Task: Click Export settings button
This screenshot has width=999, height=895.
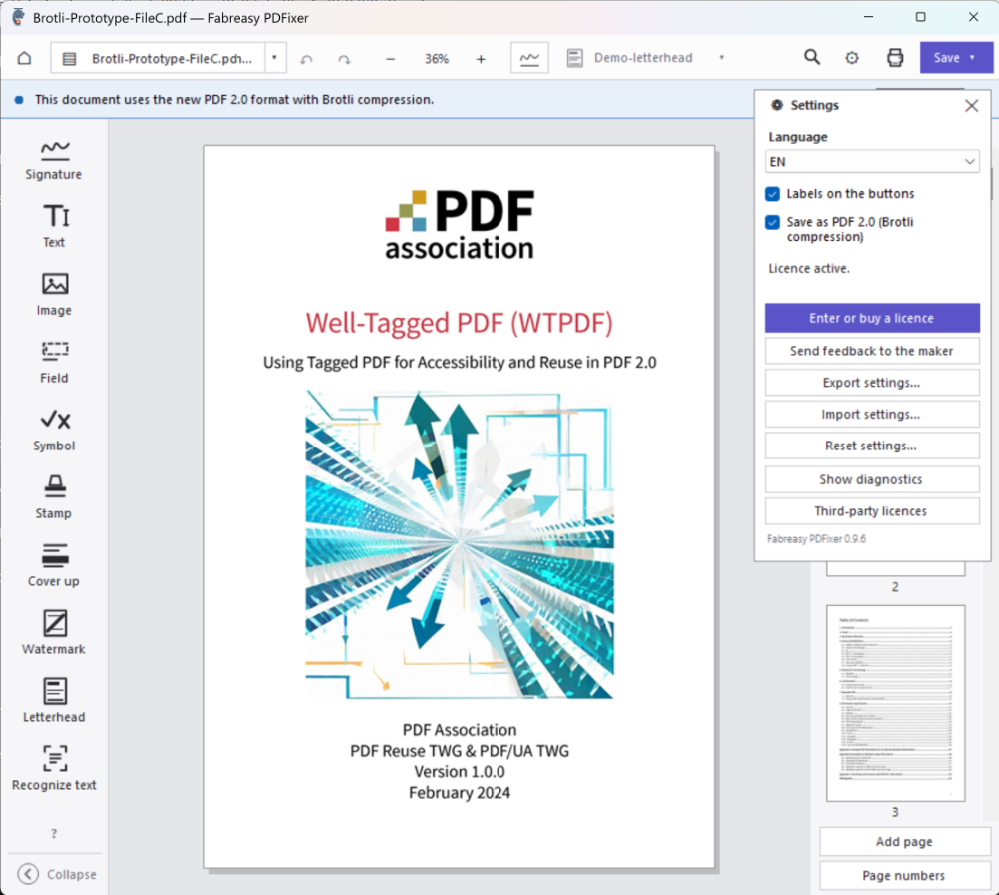Action: 871,383
